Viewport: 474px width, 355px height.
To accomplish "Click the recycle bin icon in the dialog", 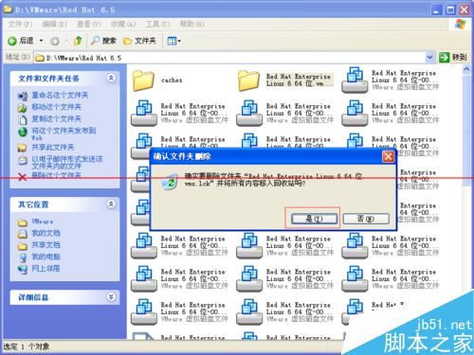I will tap(169, 182).
